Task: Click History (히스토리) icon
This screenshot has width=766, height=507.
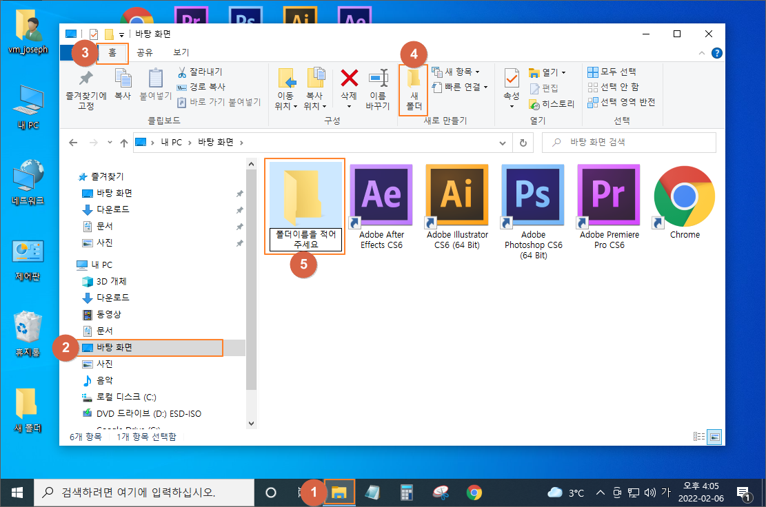Action: point(534,105)
